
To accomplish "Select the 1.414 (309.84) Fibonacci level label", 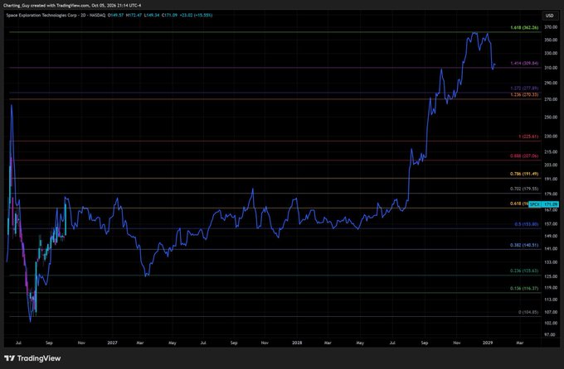I will point(524,63).
